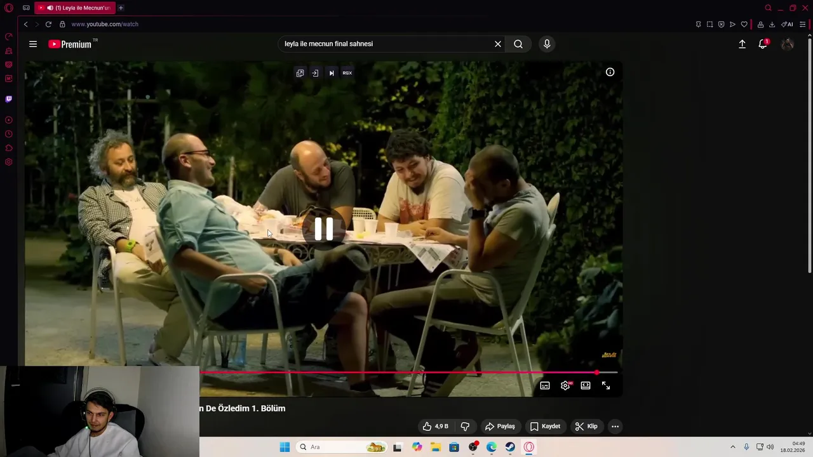Enter fullscreen on the video player
813x457 pixels.
(606, 385)
